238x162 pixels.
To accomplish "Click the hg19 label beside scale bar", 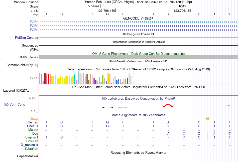I will click(183, 6).
